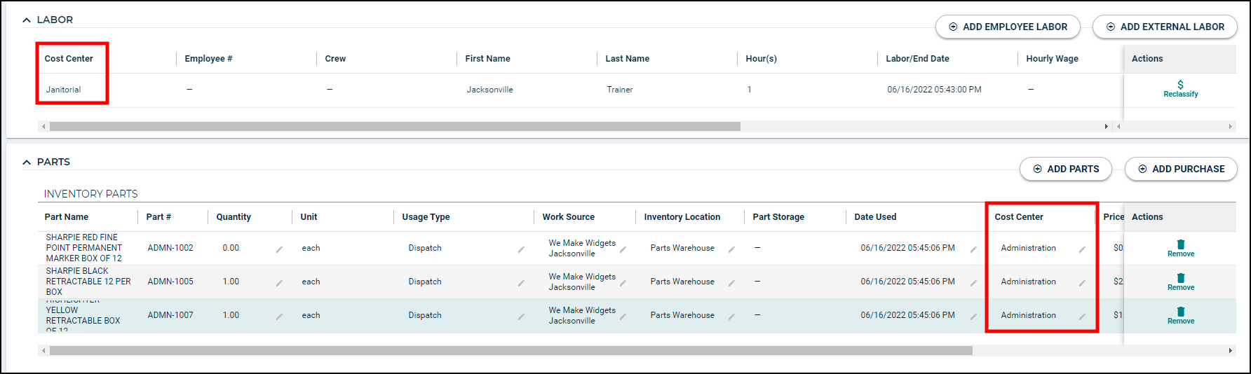This screenshot has height=374, width=1251.
Task: Edit work source pencil for ADMN-1005
Action: pos(623,283)
